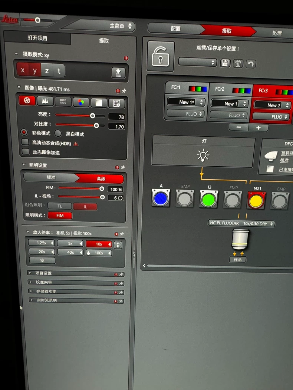Expand the calibration wizard section
The image size is (293, 390).
76,283
